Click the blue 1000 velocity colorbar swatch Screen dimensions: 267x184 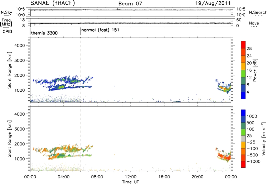pos(243,113)
